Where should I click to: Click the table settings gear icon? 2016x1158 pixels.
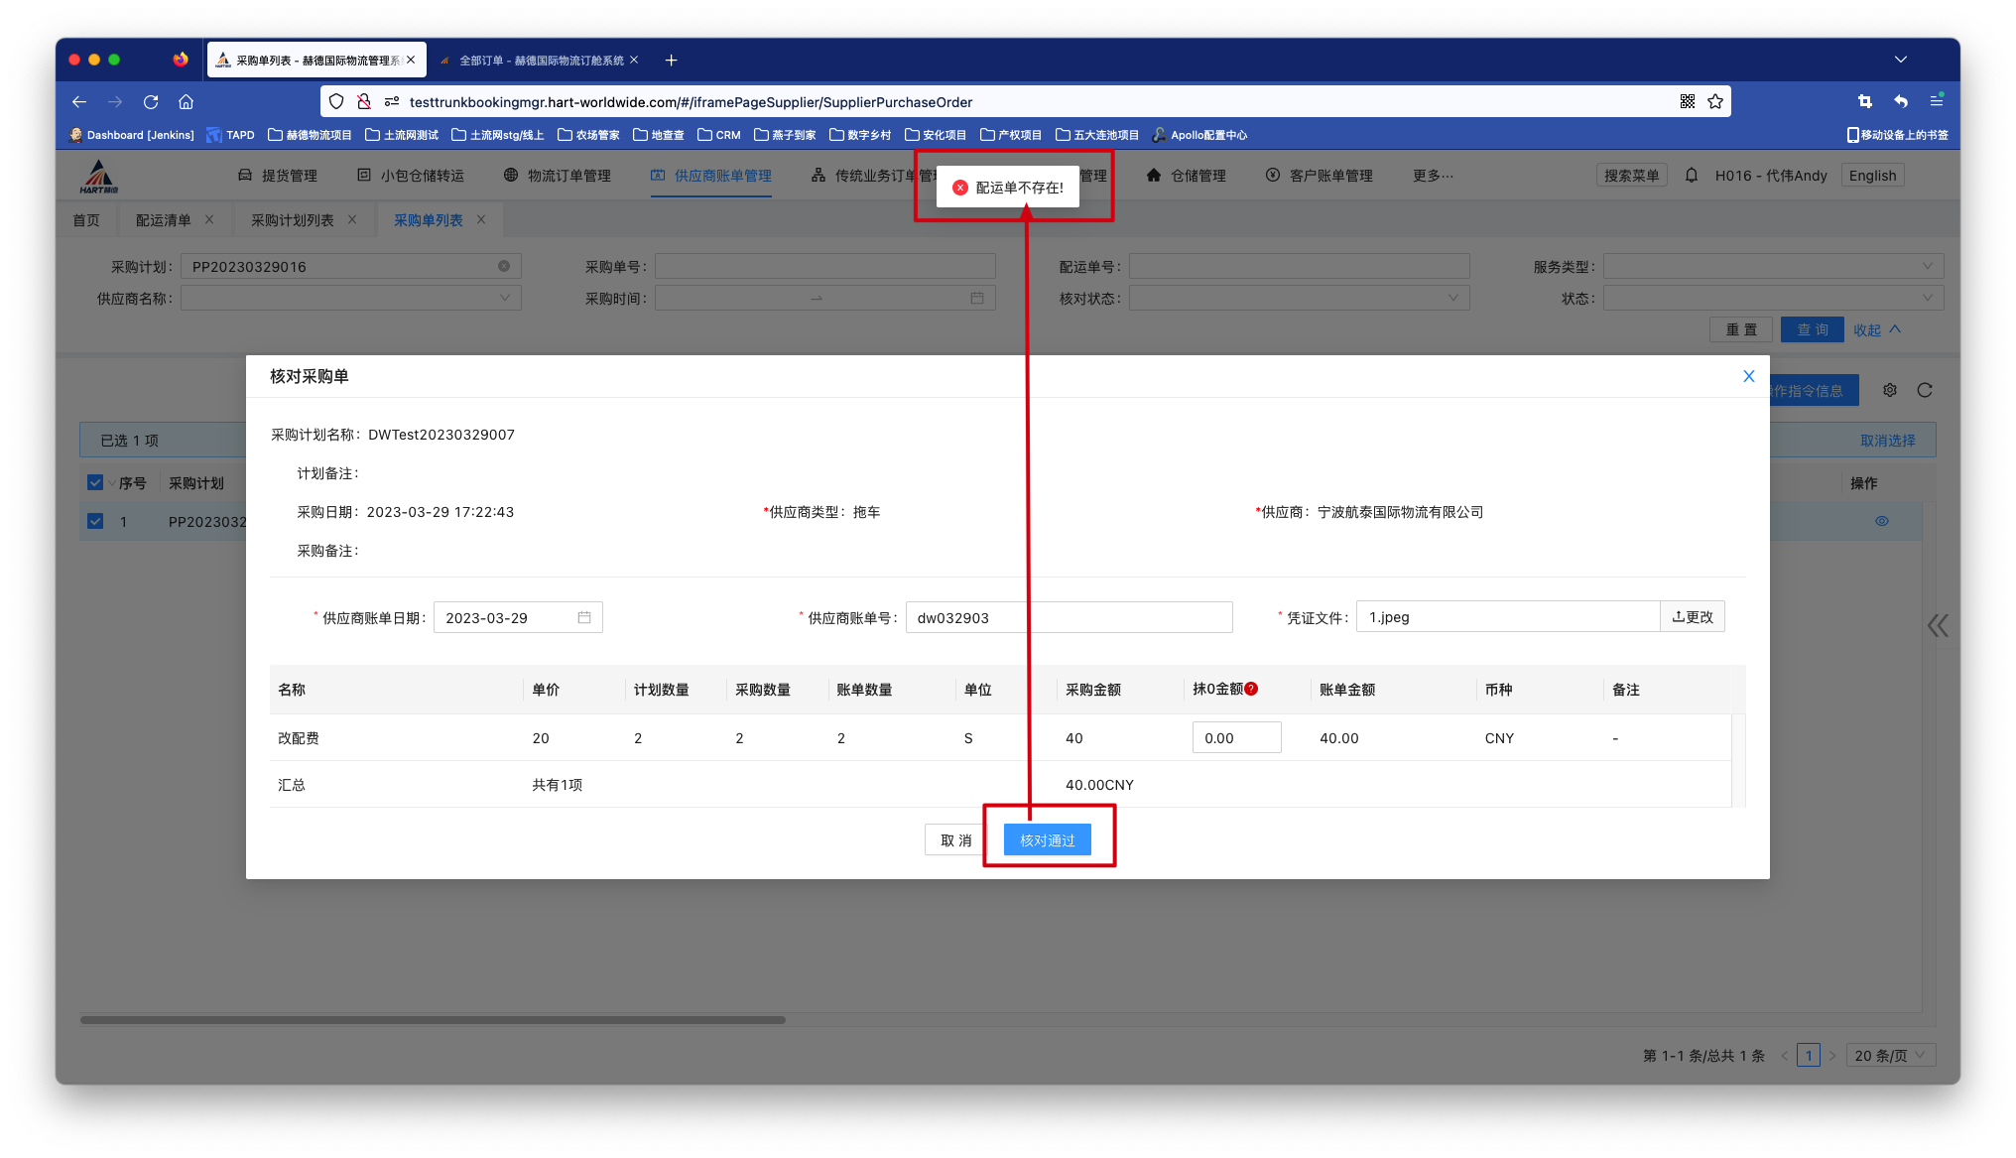click(x=1890, y=390)
